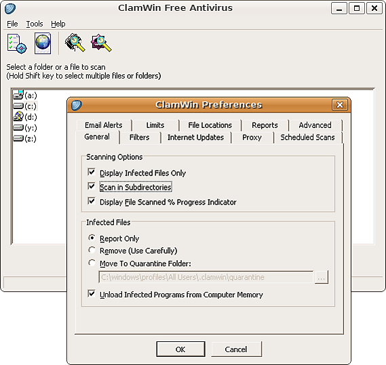This screenshot has width=386, height=365.
Task: Toggle Scan in Subdirectories checkbox
Action: pos(92,186)
